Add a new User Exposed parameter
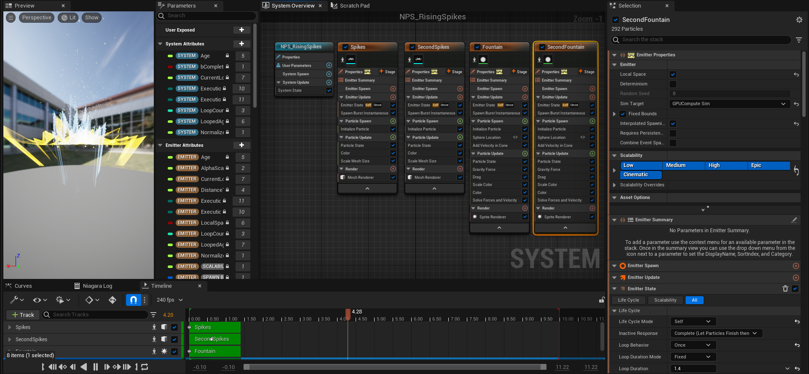Screen dimensions: 809x374 coord(241,30)
